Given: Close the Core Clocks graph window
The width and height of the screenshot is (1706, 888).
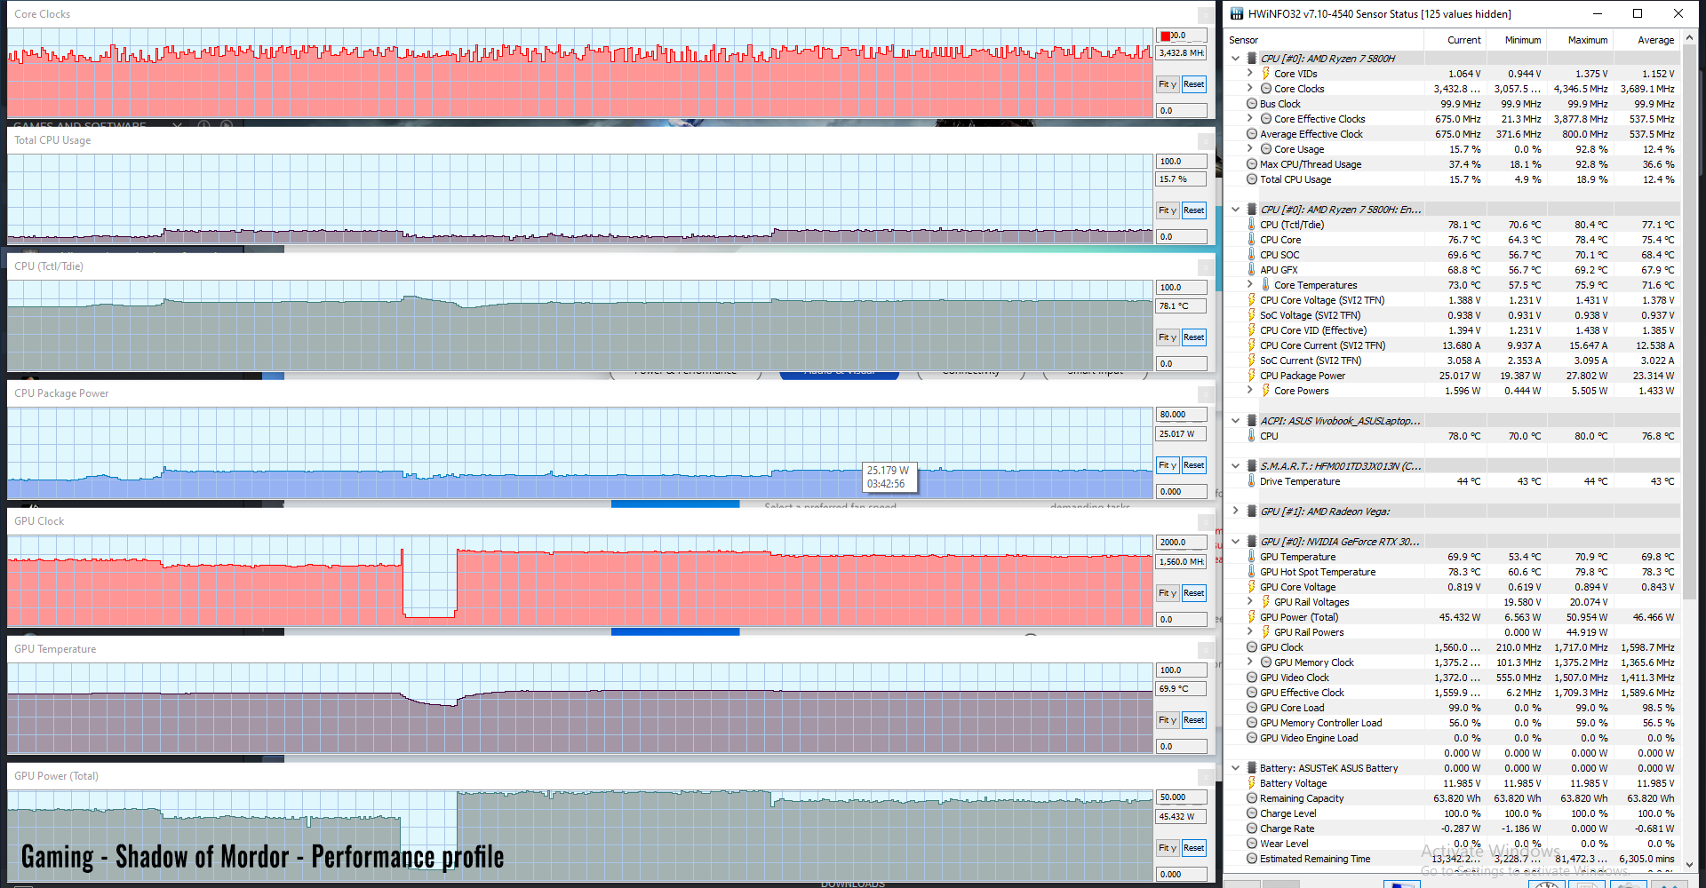Looking at the screenshot, I should (x=1205, y=15).
